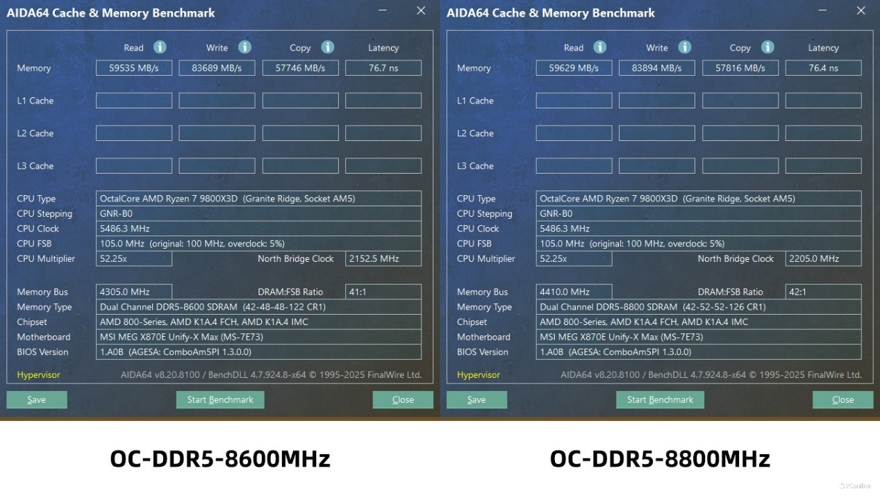The width and height of the screenshot is (880, 498).
Task: Click the OC-DDR5-8800MHz caption
Action: pos(660,459)
